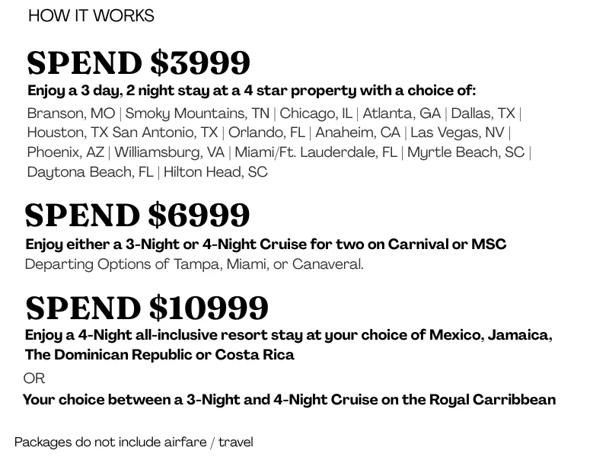
Task: Click Orlando, FL in the destination list
Action: 266,133
